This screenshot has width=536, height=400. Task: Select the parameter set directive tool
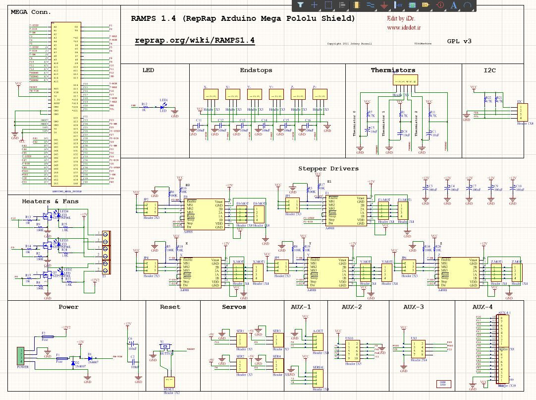[x=440, y=5]
